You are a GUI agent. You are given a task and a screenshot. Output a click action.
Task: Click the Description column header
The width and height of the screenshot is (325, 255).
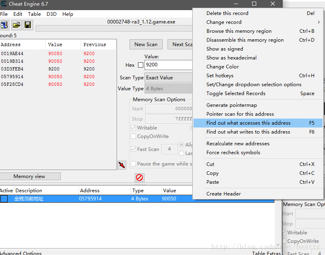(x=46, y=191)
